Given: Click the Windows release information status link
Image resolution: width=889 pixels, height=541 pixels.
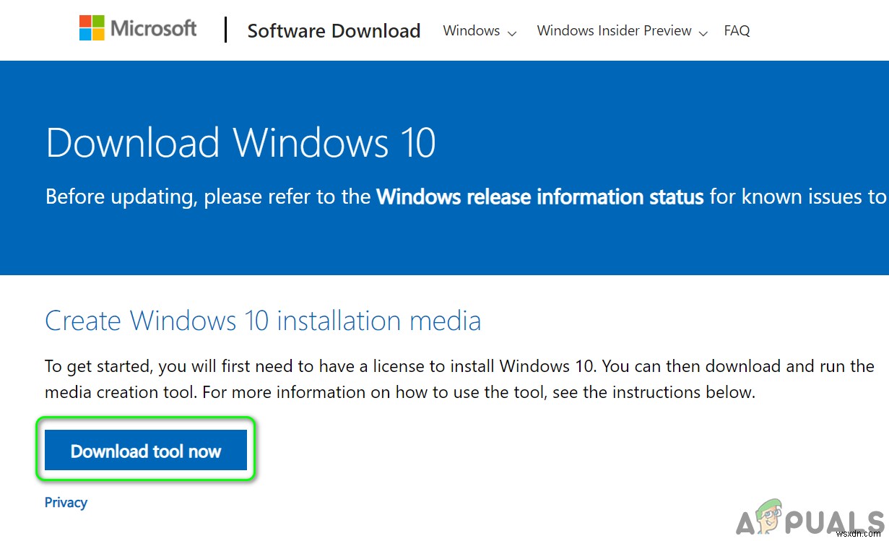Looking at the screenshot, I should point(539,196).
